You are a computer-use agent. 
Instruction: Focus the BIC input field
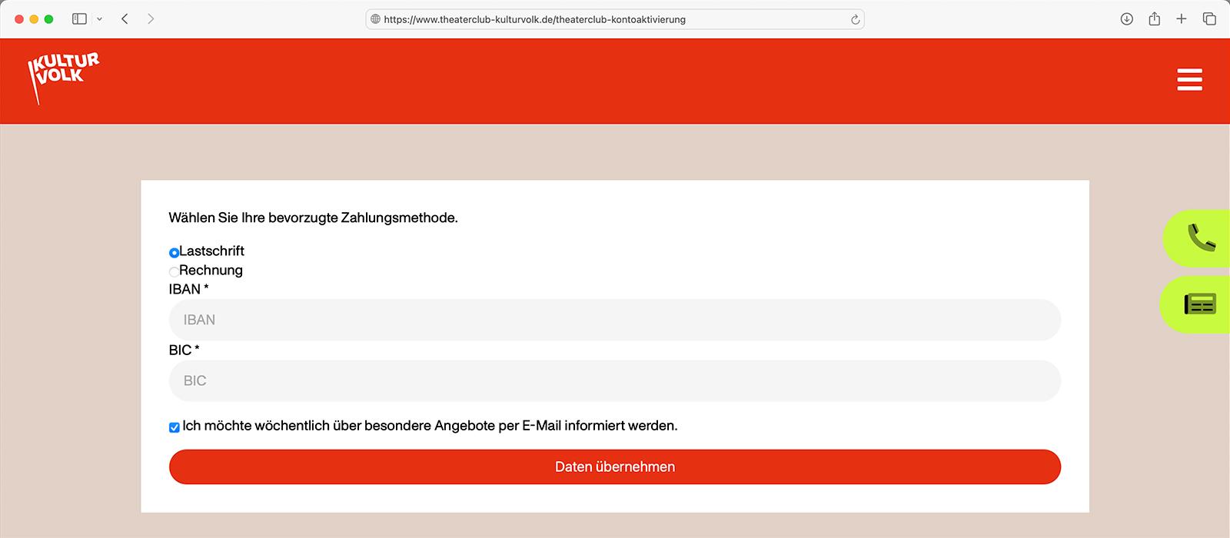coord(614,381)
